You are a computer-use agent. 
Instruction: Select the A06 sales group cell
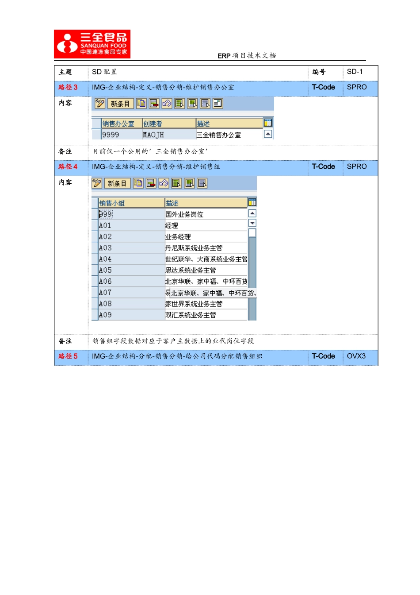[x=131, y=282]
